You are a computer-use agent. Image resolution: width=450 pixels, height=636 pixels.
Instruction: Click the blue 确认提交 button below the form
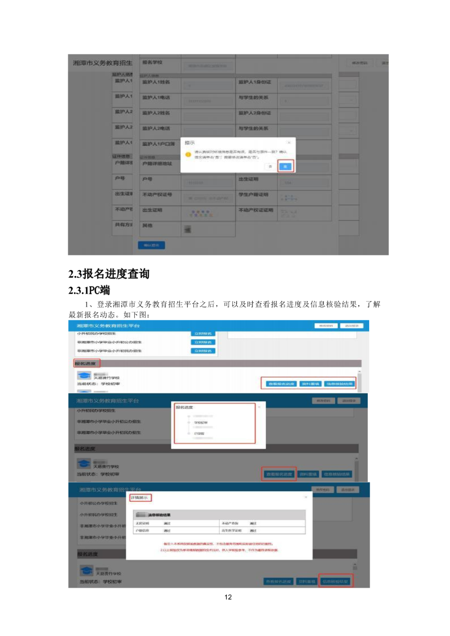[x=152, y=245]
